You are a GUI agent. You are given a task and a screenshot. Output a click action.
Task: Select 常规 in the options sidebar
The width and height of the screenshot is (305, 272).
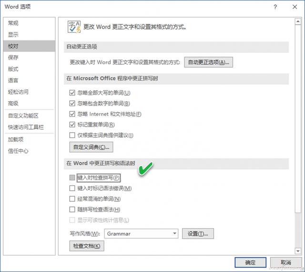[x=29, y=23]
